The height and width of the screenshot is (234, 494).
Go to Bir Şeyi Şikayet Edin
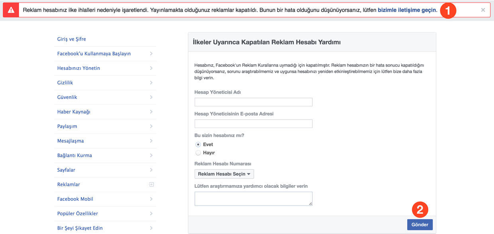coord(80,228)
